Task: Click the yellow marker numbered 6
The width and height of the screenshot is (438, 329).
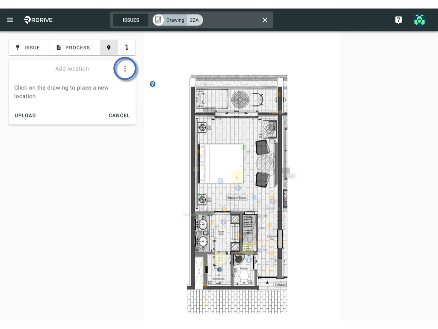Action: coord(237,177)
